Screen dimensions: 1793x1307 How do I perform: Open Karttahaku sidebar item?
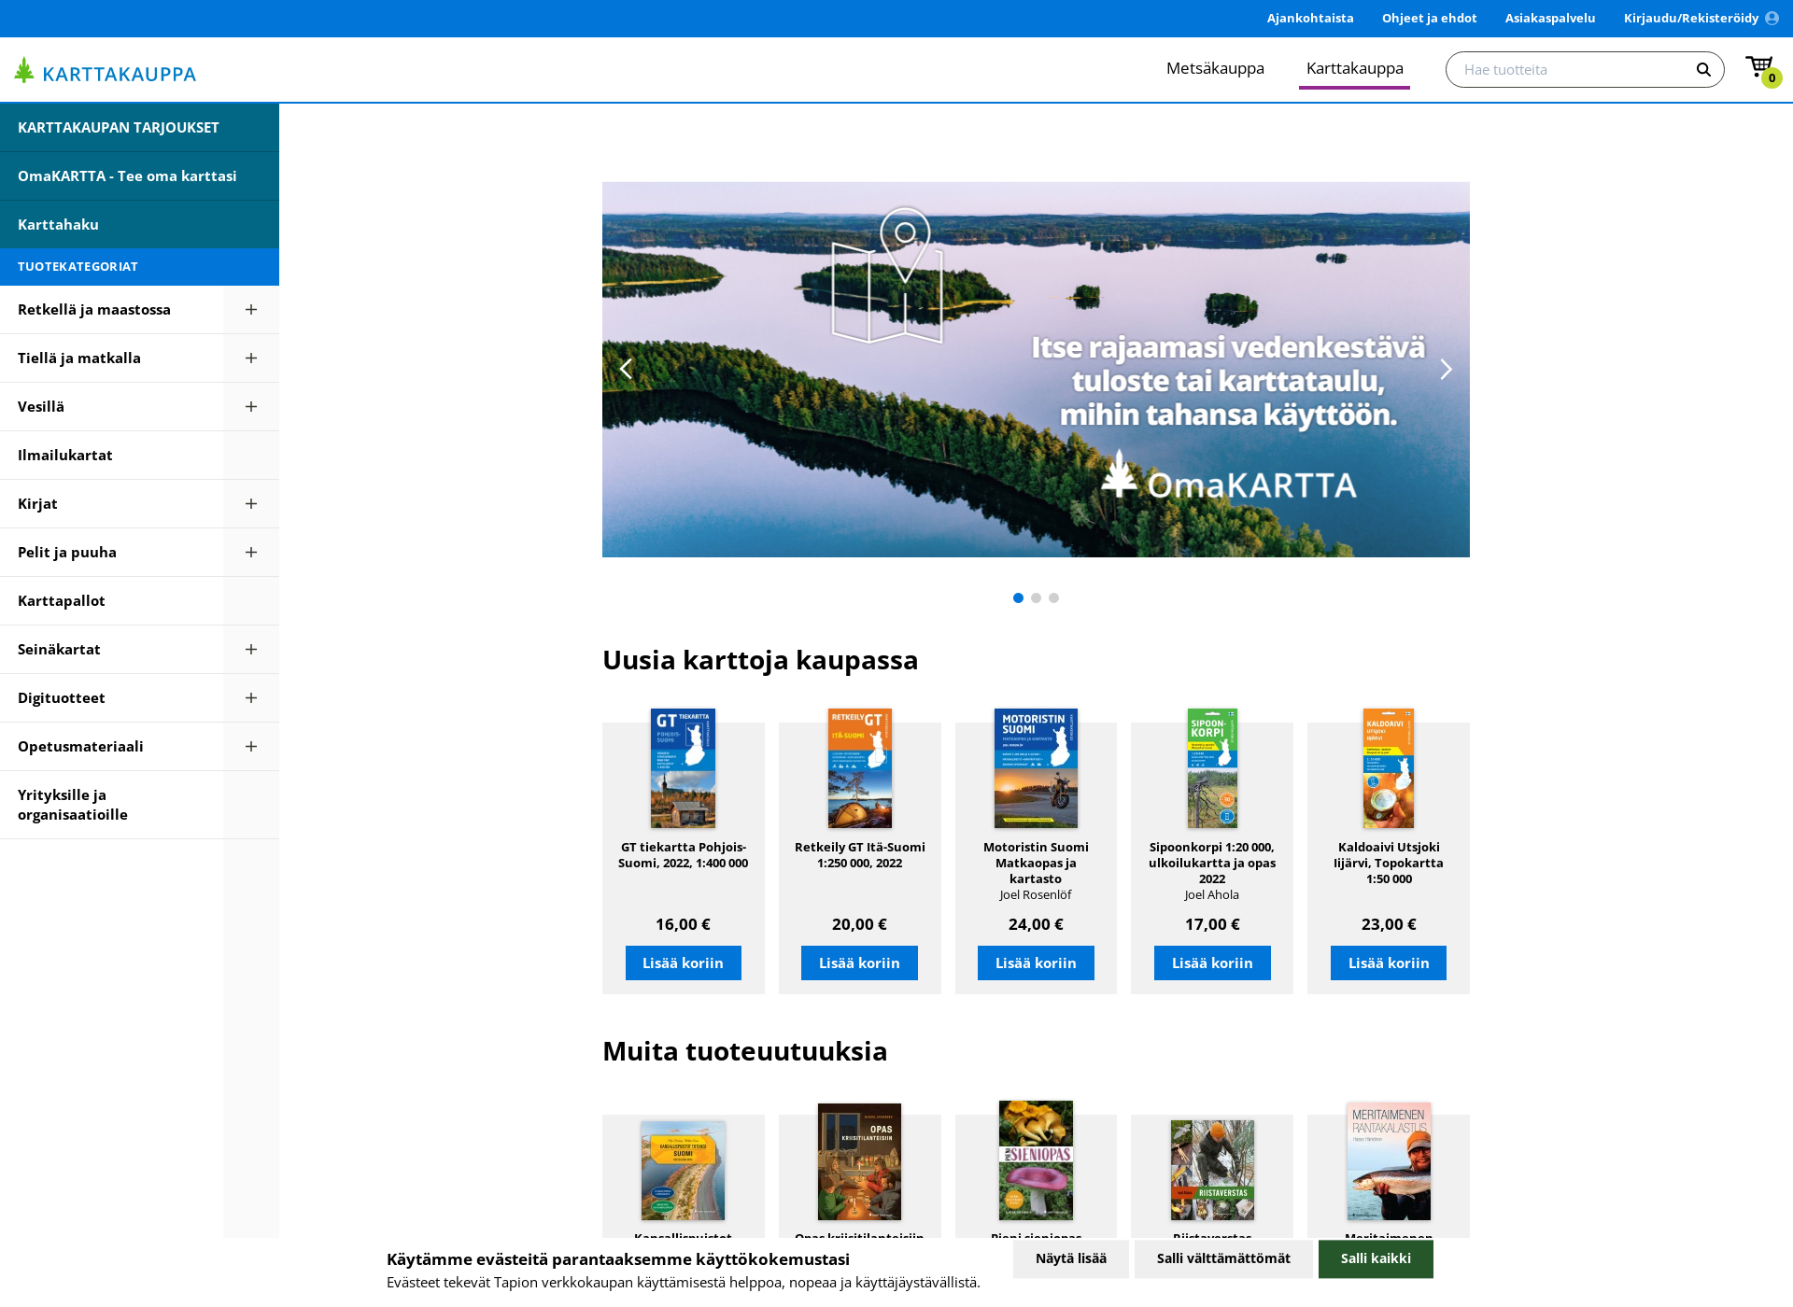pyautogui.click(x=139, y=224)
